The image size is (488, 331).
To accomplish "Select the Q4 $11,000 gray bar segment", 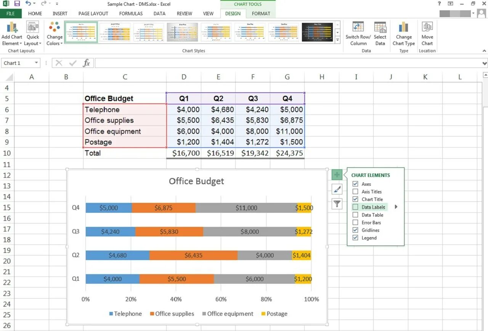I will coord(246,208).
